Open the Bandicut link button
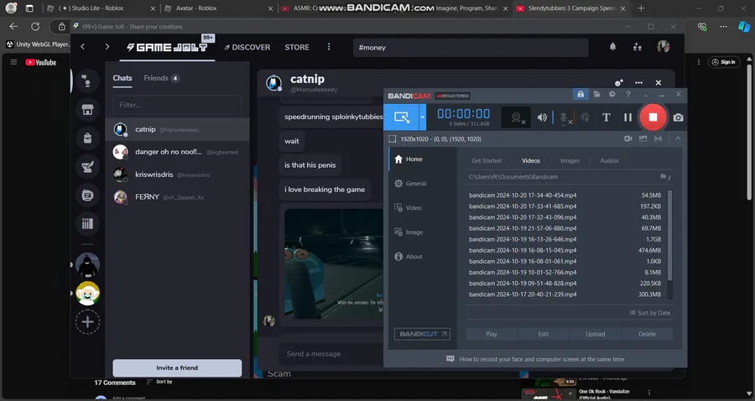 (x=422, y=334)
